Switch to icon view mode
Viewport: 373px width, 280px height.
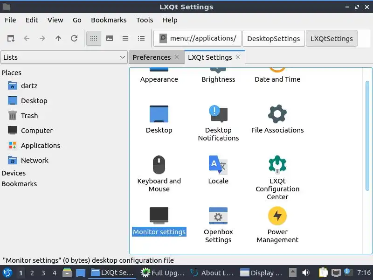pyautogui.click(x=94, y=38)
